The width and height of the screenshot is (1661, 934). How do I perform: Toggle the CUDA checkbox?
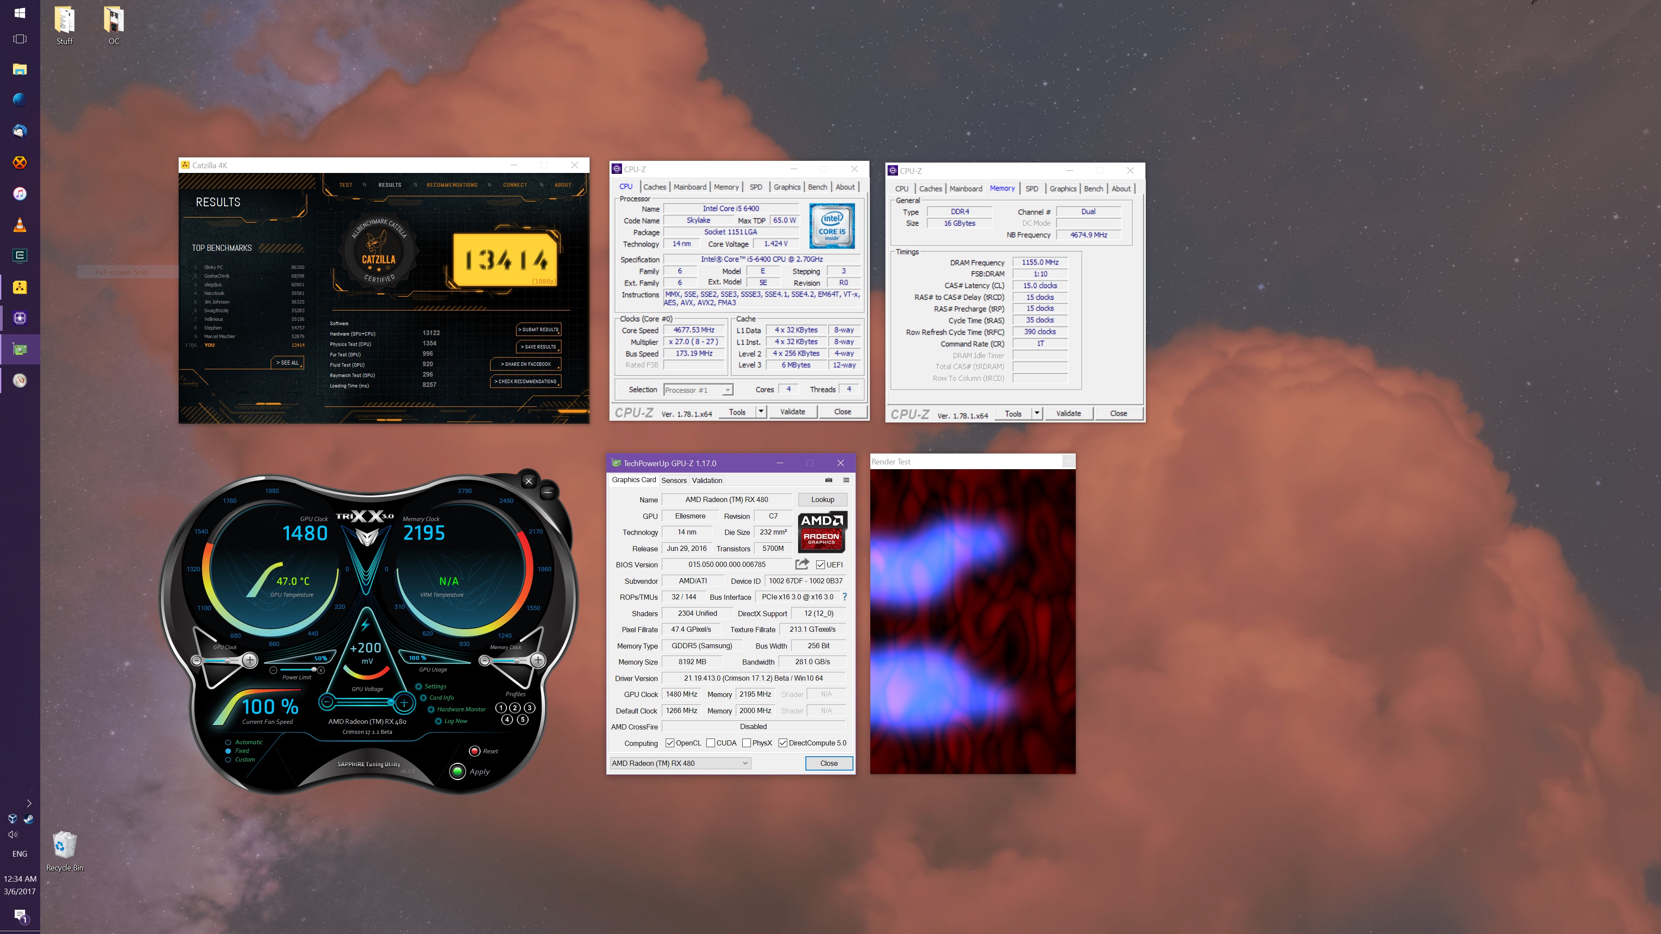[711, 743]
